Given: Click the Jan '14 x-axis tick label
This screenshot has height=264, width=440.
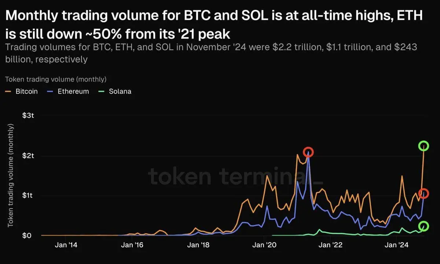Looking at the screenshot, I should click(x=66, y=245).
